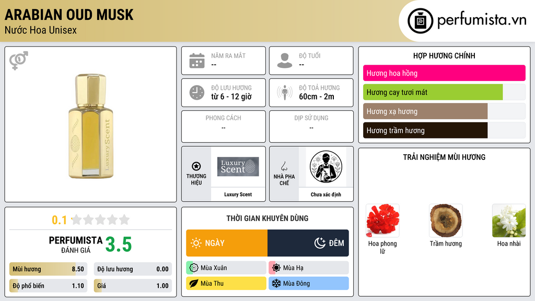Click the Hương hoa hồng accord bar

click(444, 73)
